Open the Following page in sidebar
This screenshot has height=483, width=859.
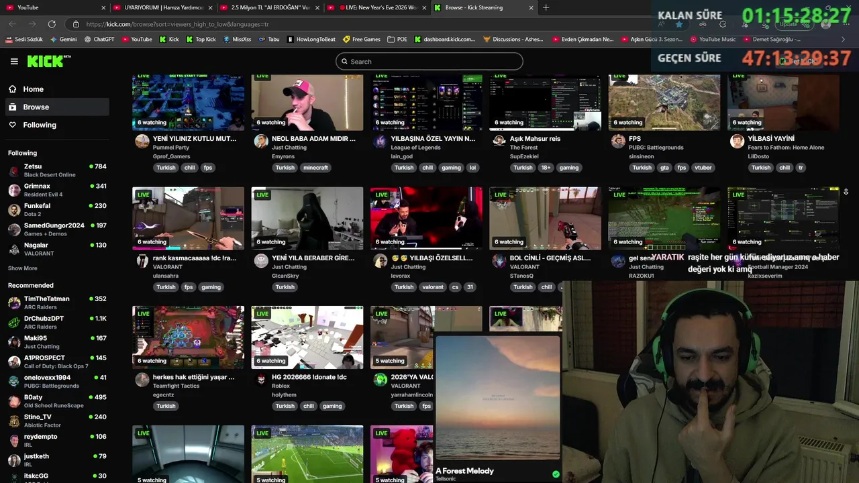[40, 125]
